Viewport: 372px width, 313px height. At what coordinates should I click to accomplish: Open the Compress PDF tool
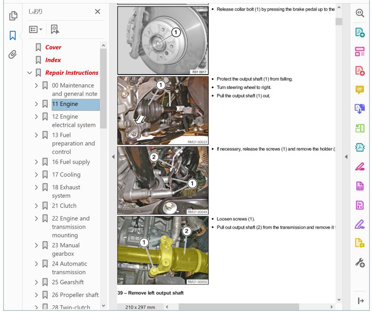360,148
